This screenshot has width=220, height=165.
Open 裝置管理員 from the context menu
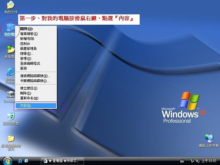click(x=36, y=48)
